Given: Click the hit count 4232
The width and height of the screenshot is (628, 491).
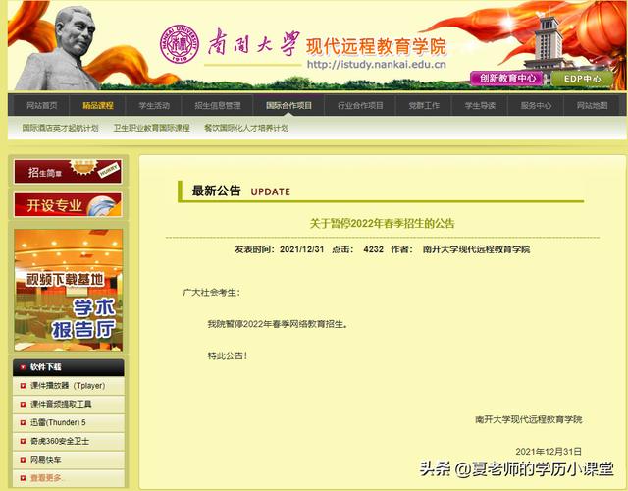Looking at the screenshot, I should tap(373, 249).
